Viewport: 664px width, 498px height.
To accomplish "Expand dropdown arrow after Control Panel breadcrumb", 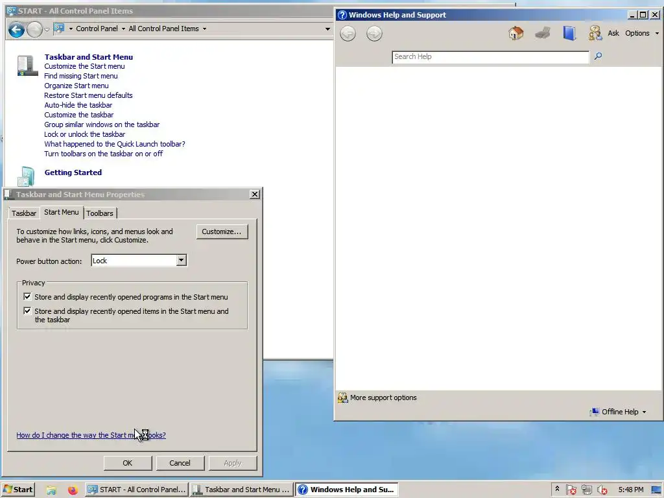I will click(123, 29).
